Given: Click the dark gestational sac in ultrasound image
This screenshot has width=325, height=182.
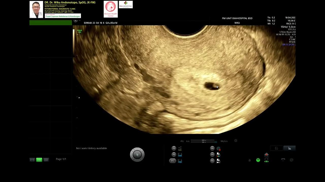Looking at the screenshot, I should 212,86.
